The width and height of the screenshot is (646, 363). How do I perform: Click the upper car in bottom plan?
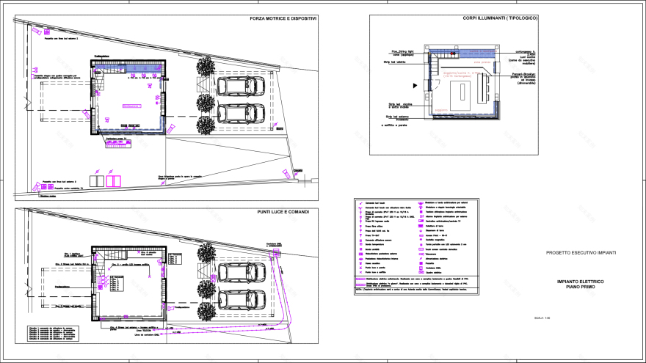241,273
